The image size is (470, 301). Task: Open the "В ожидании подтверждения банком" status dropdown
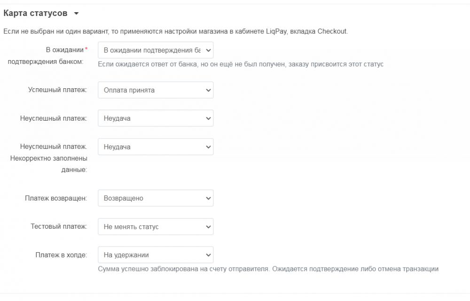155,50
